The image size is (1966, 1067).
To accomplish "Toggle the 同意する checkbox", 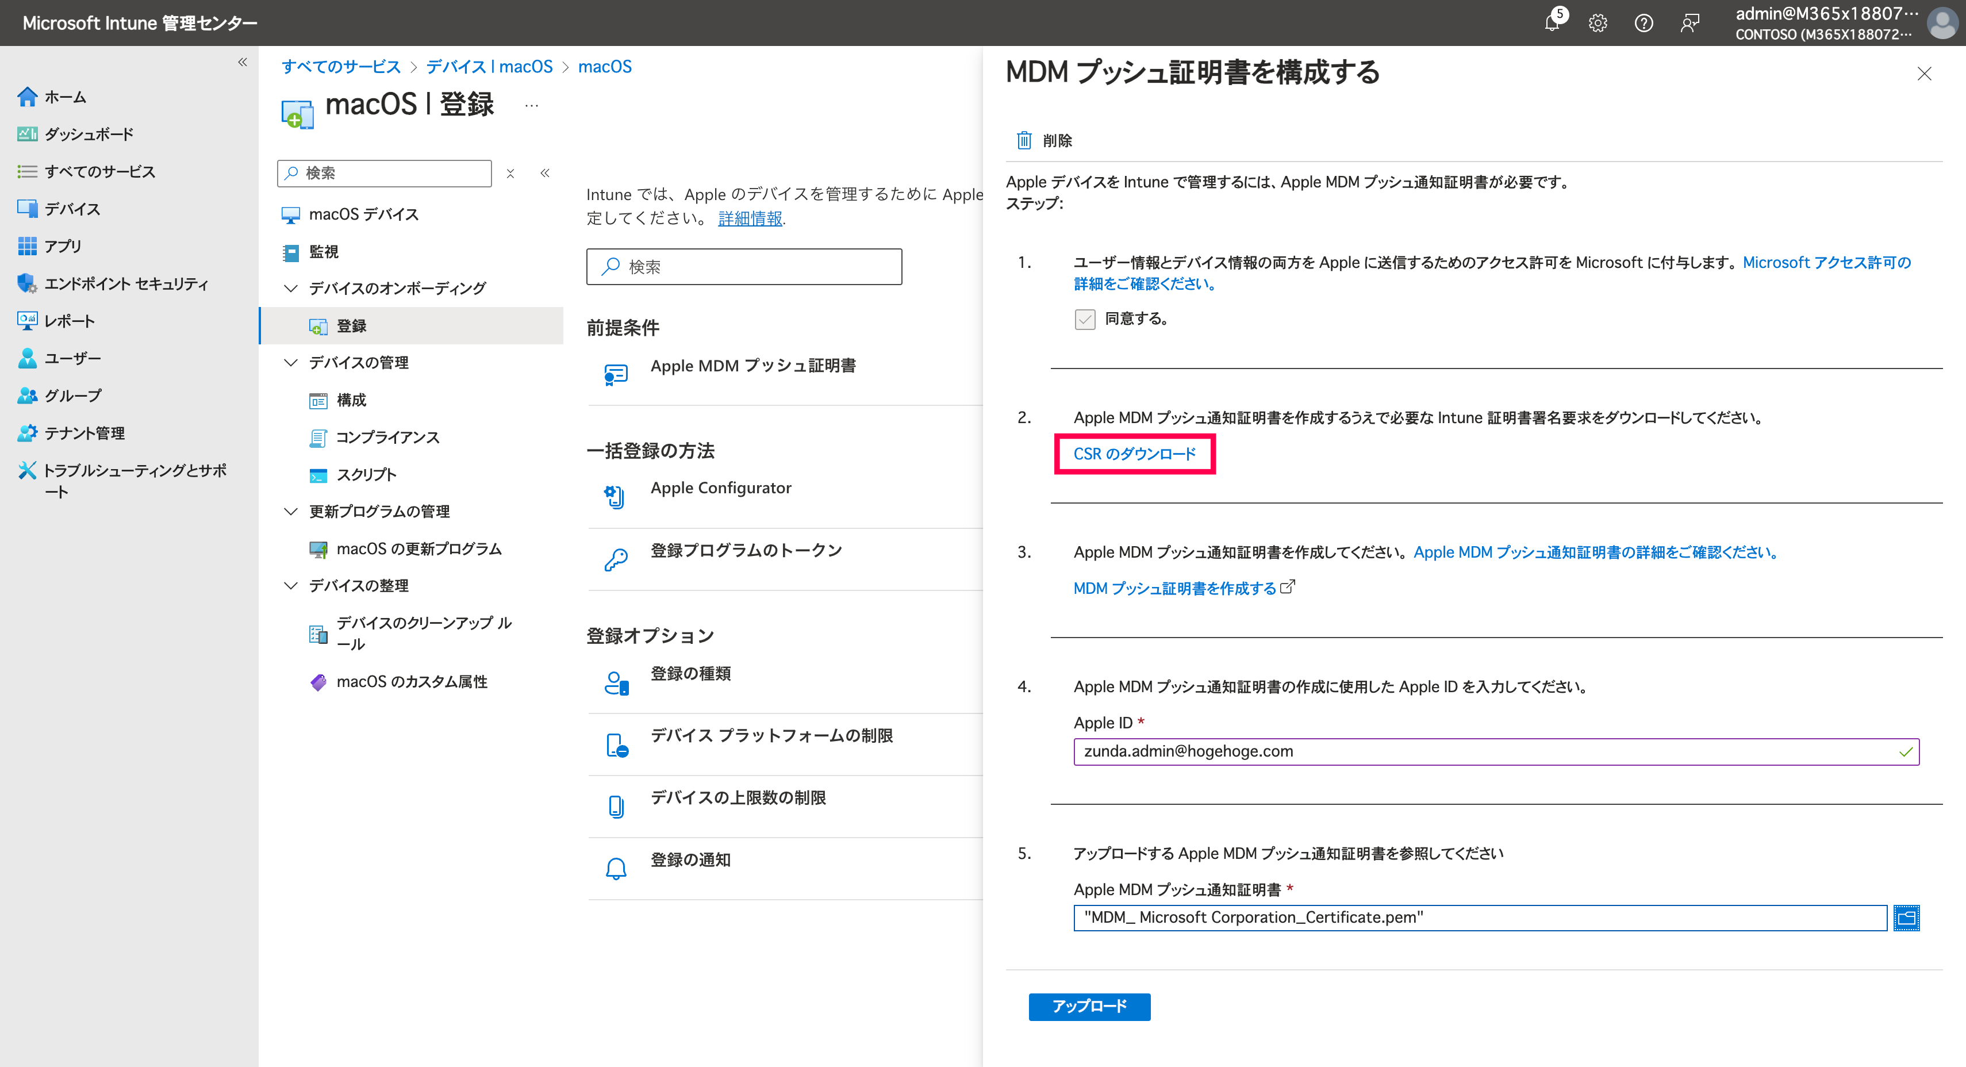I will pos(1085,319).
